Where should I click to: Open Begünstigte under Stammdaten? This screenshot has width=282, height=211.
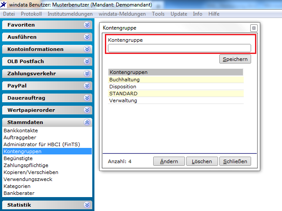point(47,158)
